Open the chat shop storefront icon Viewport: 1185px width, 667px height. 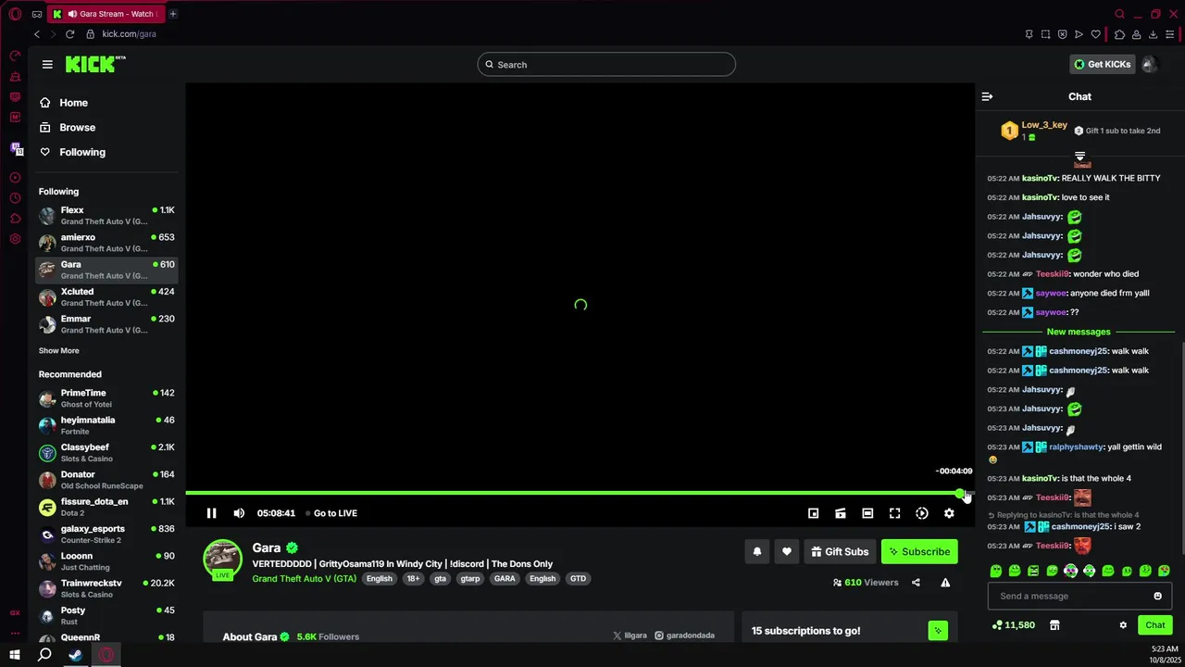pos(1054,625)
